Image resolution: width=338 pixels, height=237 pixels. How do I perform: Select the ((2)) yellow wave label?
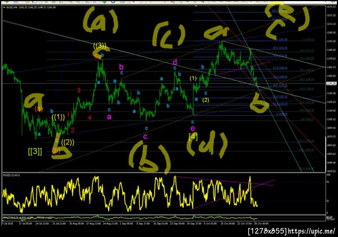pyautogui.click(x=68, y=142)
